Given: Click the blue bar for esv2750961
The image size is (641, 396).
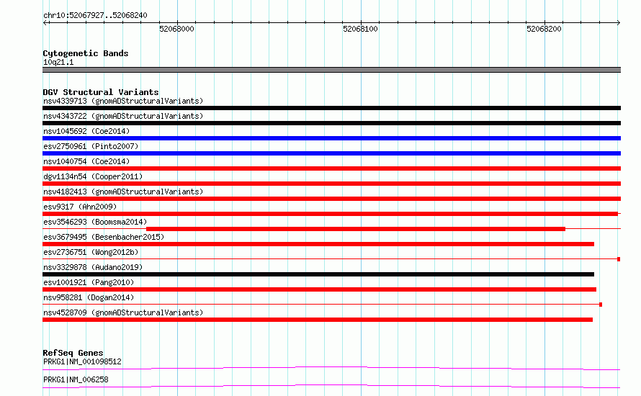Looking at the screenshot, I should (331, 153).
